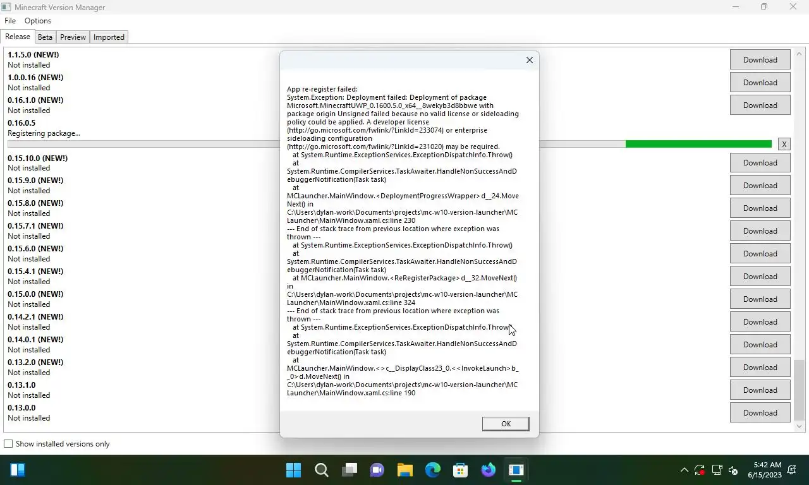Viewport: 809px width, 485px height.
Task: Click the green registration progress bar
Action: point(698,144)
